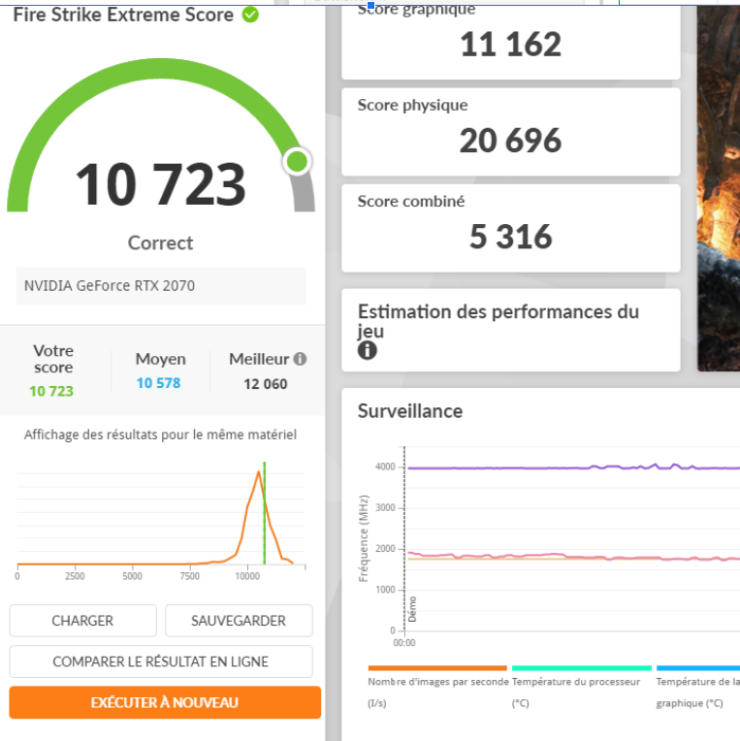This screenshot has width=740, height=741.
Task: Click the SAUVEGARDER button
Action: (x=239, y=620)
